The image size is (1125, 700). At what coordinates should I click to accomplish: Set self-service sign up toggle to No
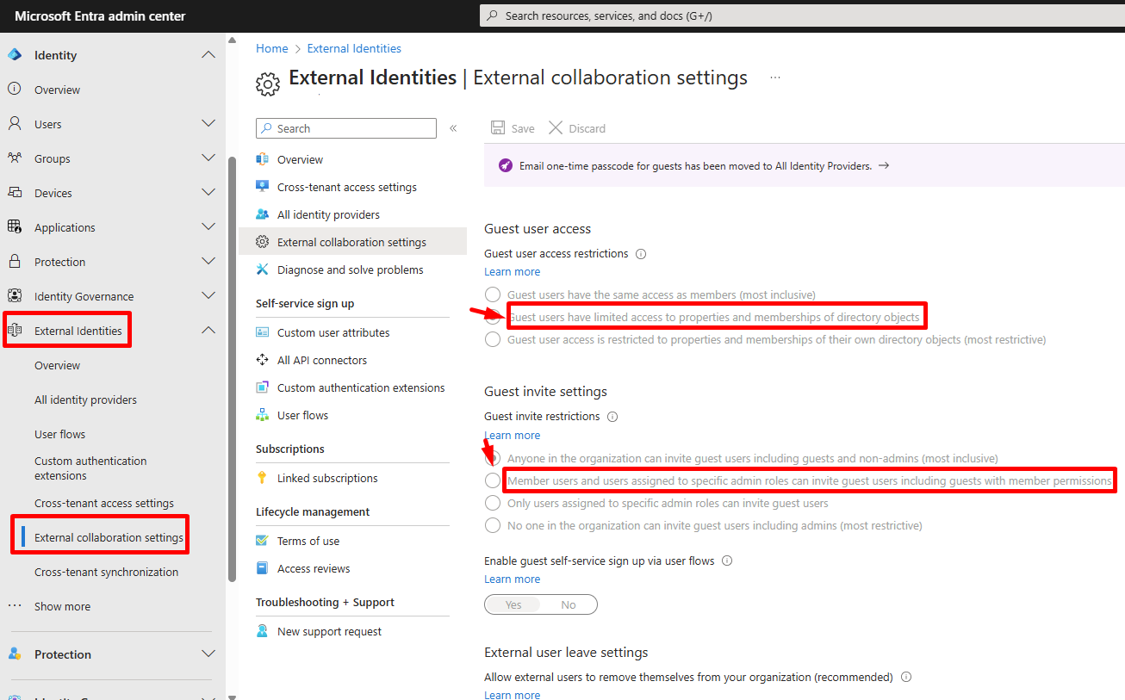(569, 604)
